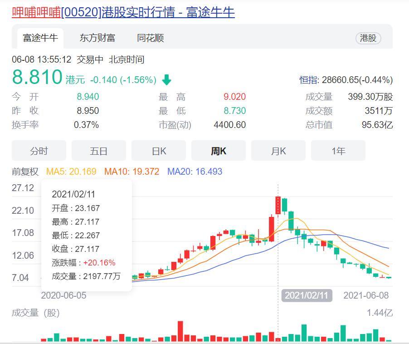Click the 2020-06-05 start date label
The height and width of the screenshot is (344, 409).
coord(63,295)
